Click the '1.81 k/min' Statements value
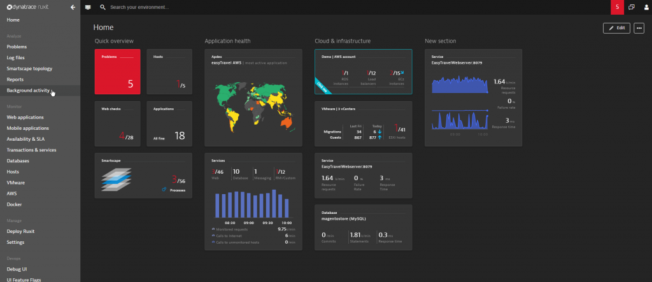Screen dimensions: 652x282 (x=361, y=235)
